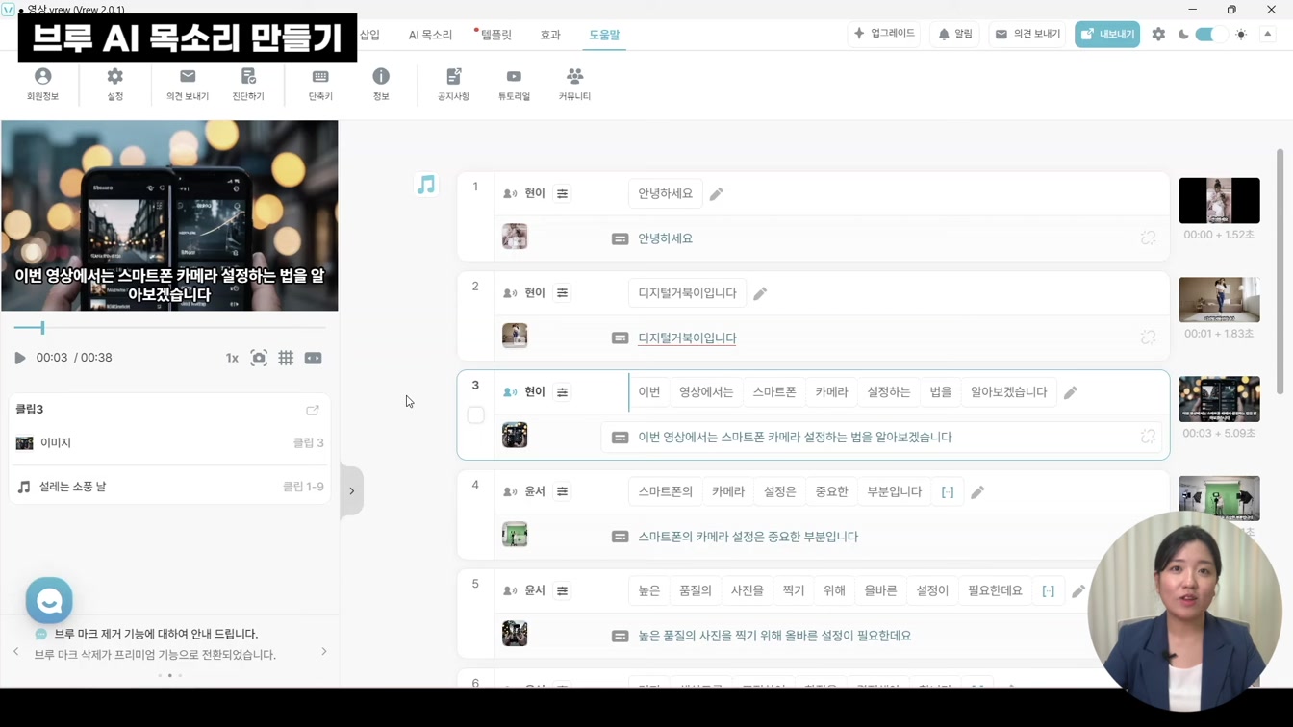Select the clip 2 thumbnail at 00:01
The height and width of the screenshot is (727, 1293).
[x=1219, y=300]
